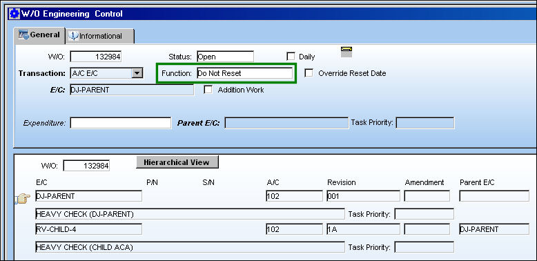Screen dimensions: 537x261
Task: Click the E/C field in General section
Action: (x=132, y=90)
